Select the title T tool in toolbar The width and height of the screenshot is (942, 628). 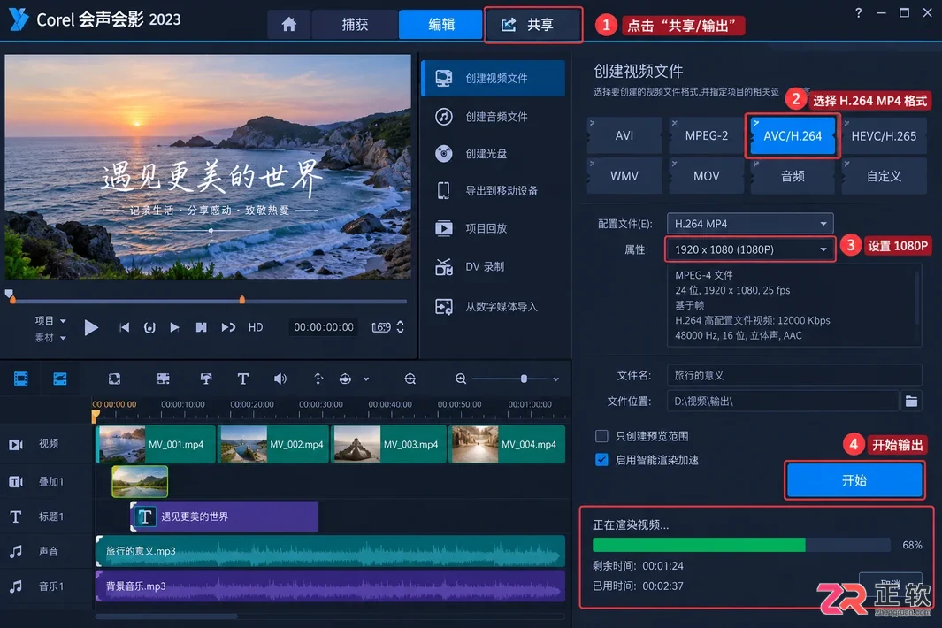click(242, 379)
